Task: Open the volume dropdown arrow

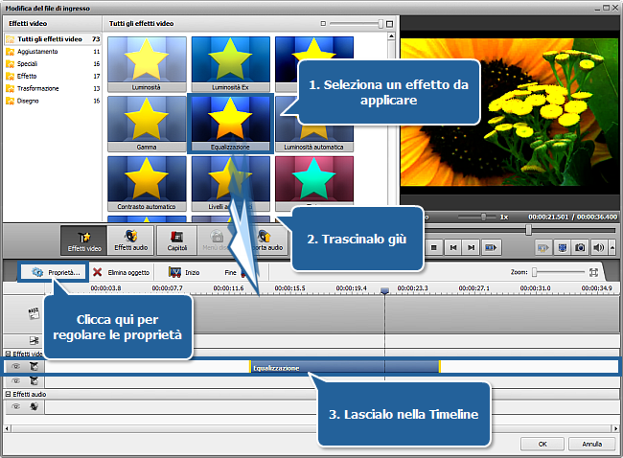Action: [612, 248]
